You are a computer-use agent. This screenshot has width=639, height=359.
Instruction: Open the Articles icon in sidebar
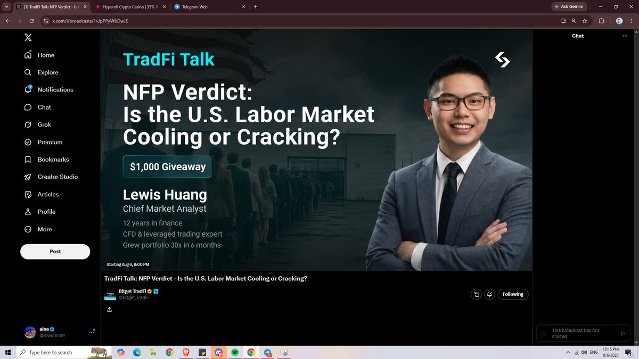coord(28,194)
